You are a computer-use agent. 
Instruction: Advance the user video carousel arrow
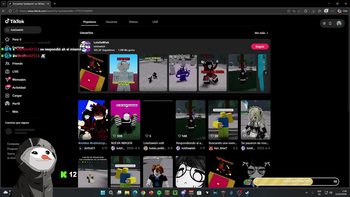(266, 73)
